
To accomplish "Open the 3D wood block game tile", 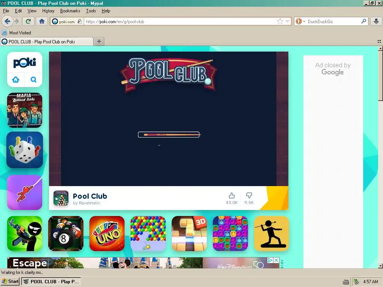I will coord(189,234).
